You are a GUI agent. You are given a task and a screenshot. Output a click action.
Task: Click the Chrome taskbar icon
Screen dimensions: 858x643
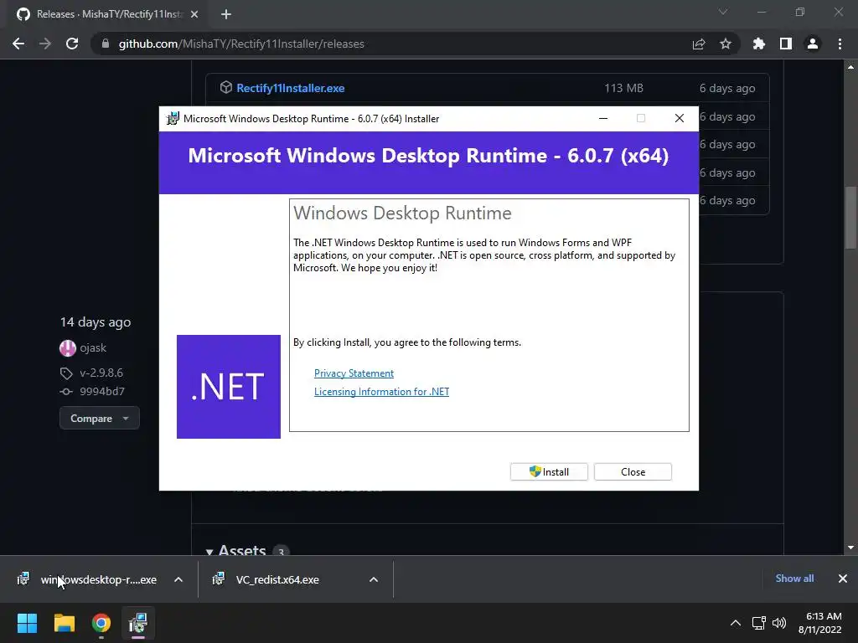point(101,623)
